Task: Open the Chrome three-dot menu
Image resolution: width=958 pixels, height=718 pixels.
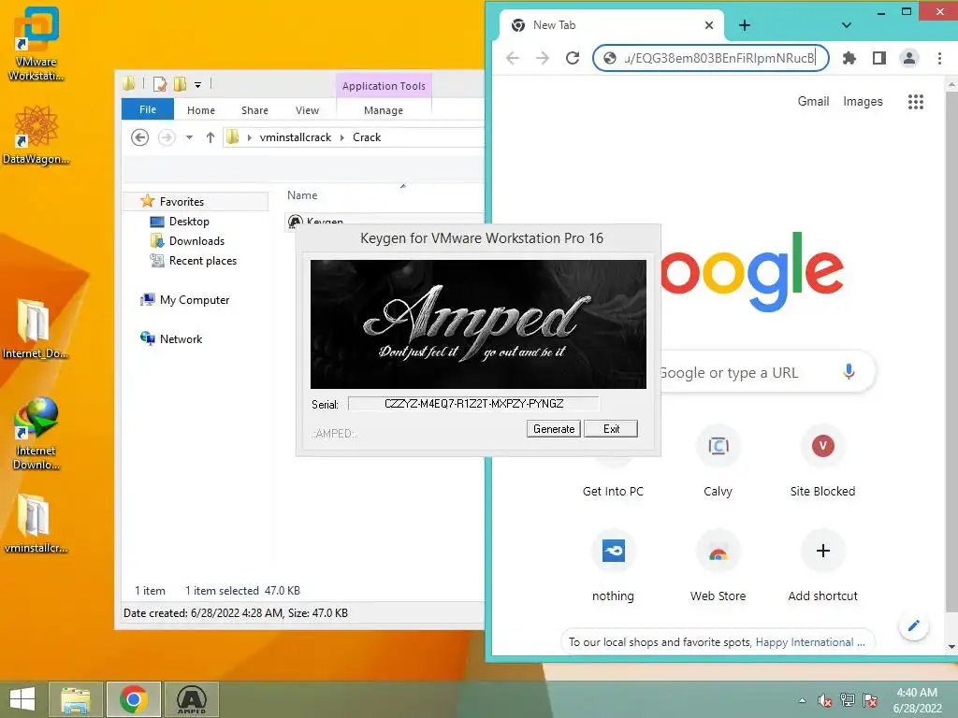Action: 939,58
